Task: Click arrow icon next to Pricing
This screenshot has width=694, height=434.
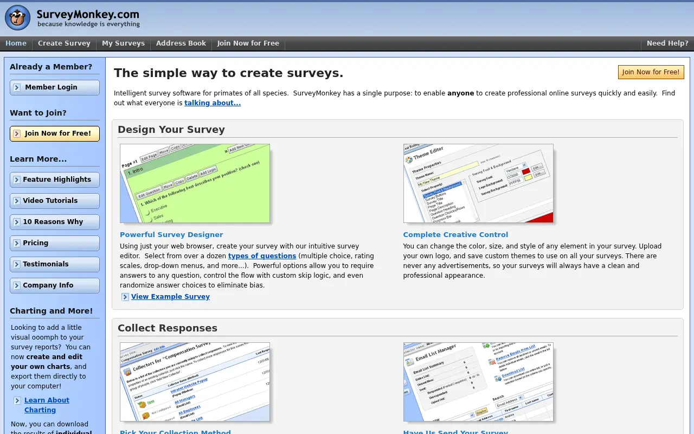Action: coord(16,243)
